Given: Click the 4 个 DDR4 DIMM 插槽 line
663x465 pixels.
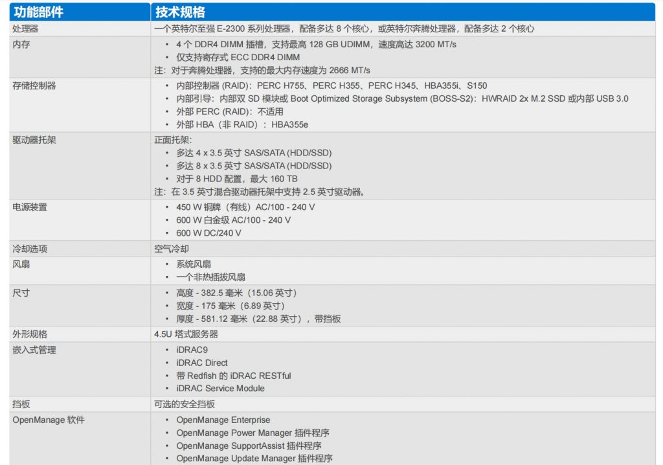Looking at the screenshot, I should pyautogui.click(x=316, y=45).
